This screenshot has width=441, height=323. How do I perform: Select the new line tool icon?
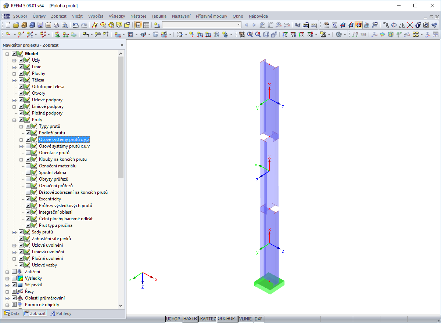click(21, 35)
